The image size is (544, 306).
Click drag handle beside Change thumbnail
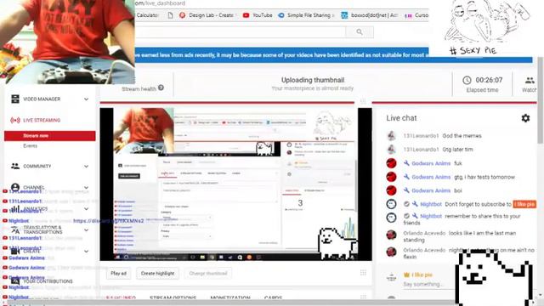click(363, 273)
